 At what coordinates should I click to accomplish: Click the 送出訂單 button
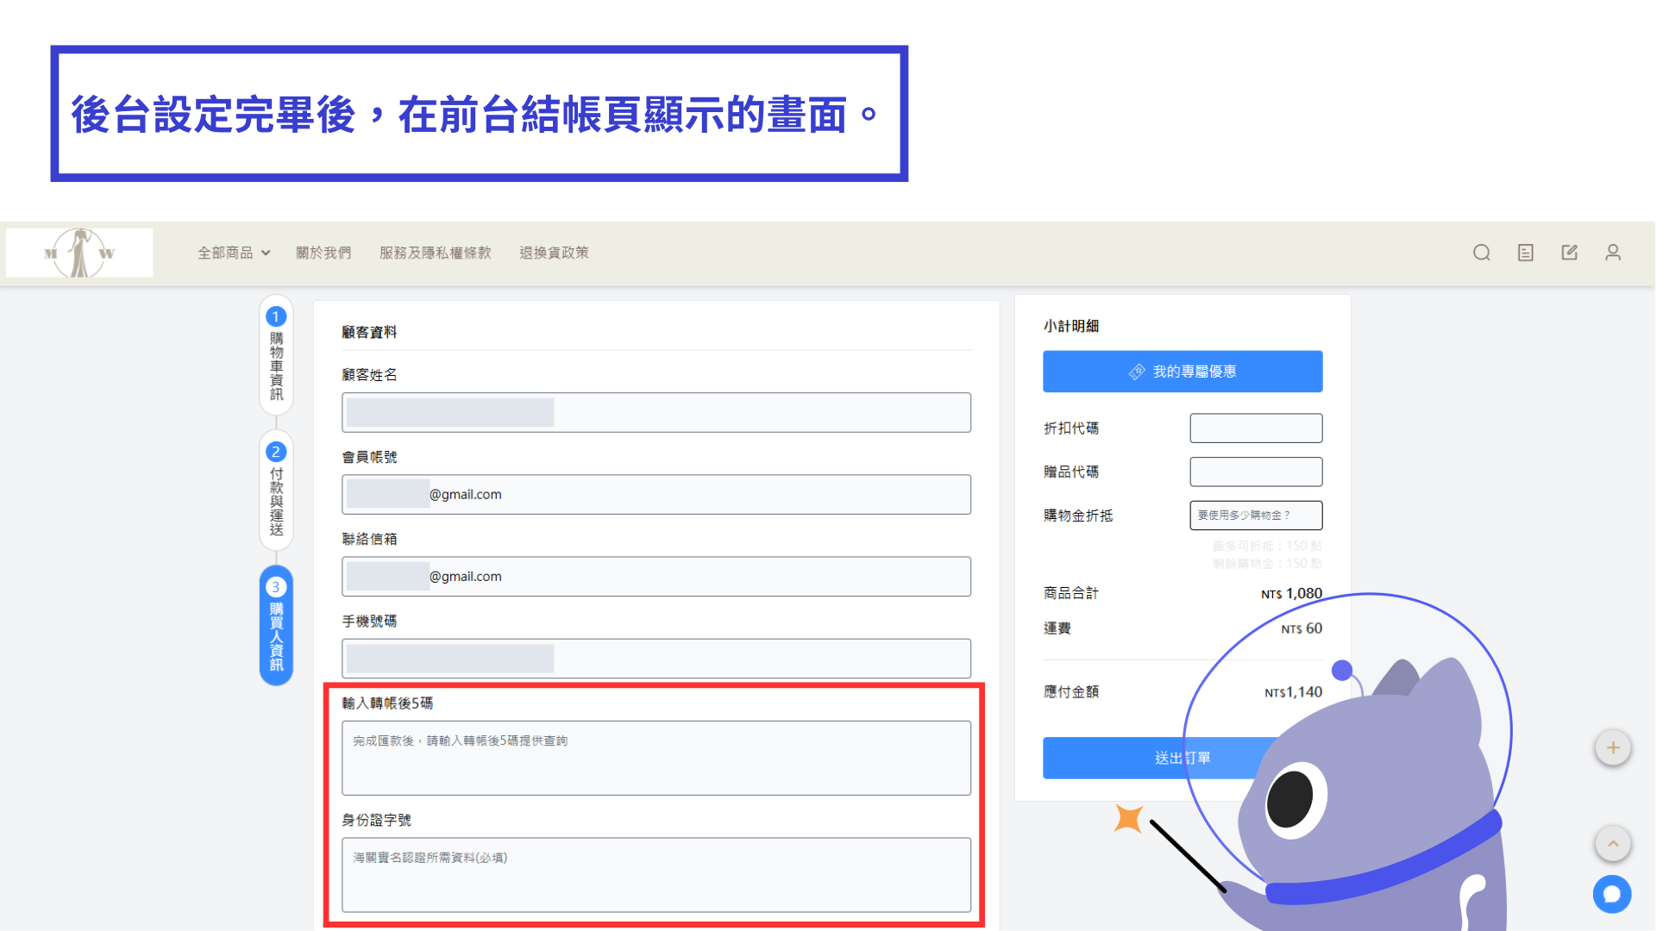(x=1182, y=758)
